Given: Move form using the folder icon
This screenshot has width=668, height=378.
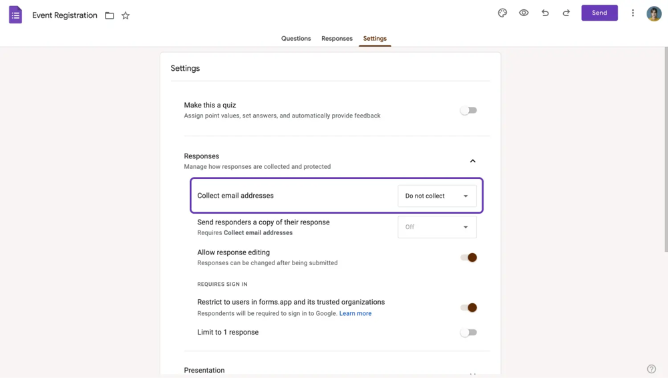Looking at the screenshot, I should [x=110, y=15].
